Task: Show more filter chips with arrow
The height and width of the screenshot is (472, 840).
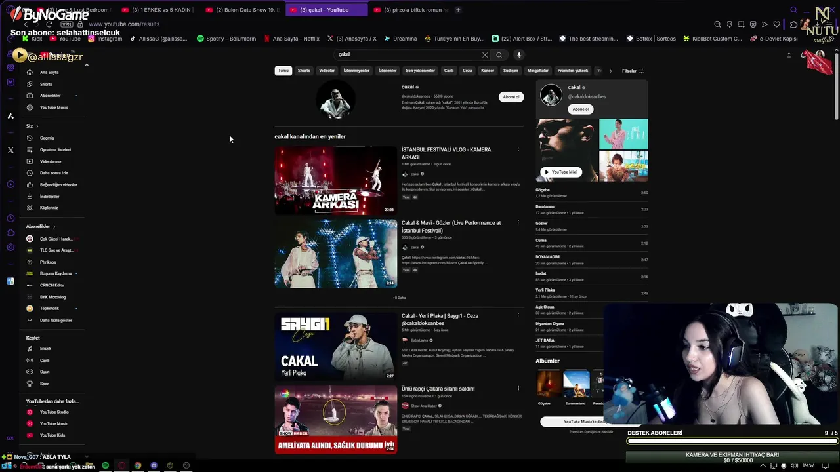Action: pos(610,71)
